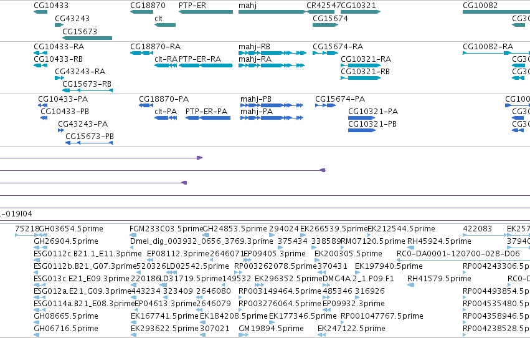Click the EK184208.5prime EST label
The image size is (530, 338).
point(234,316)
